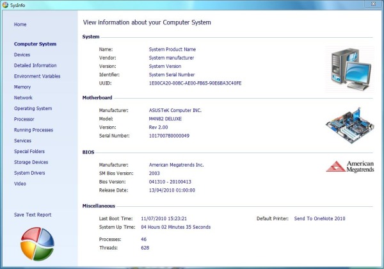Click BIOS manufacturer American Megatrends Inc.

(177, 165)
